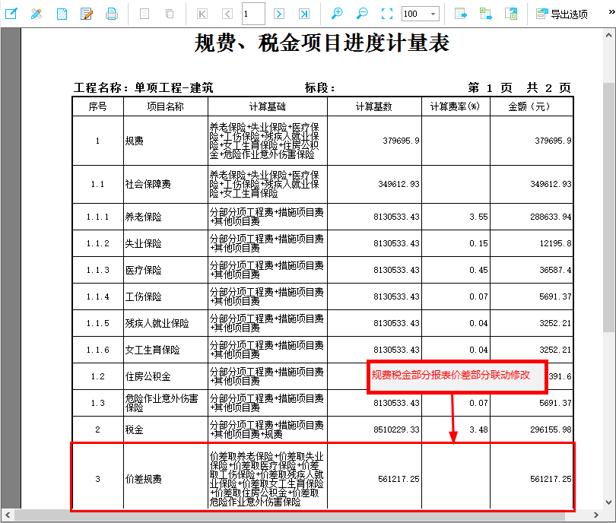This screenshot has height=523, width=616.
Task: Open the crossed pencil and ruler design tool
Action: coord(37,14)
